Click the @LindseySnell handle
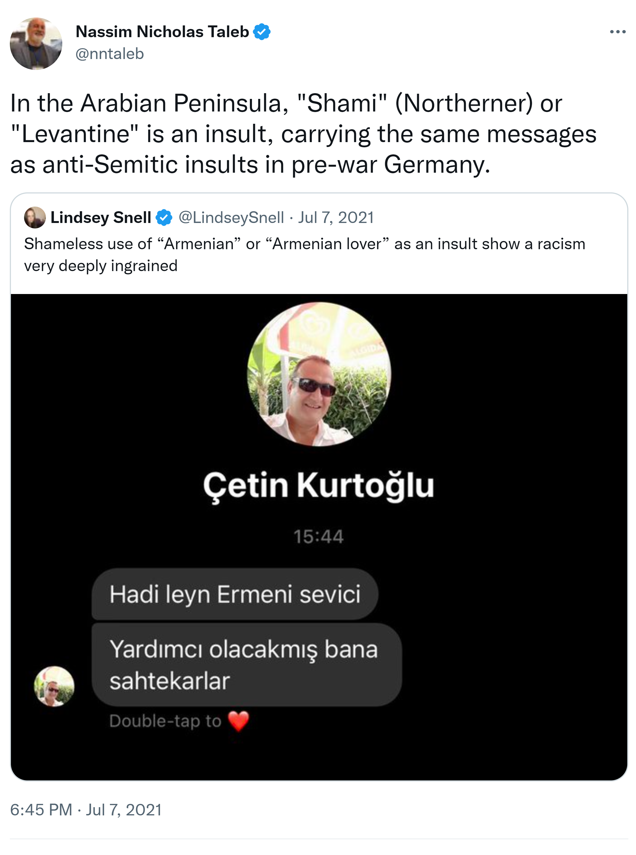 (231, 218)
